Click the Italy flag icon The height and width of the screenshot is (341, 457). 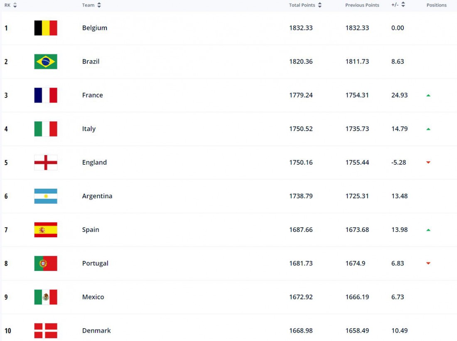[x=46, y=129]
